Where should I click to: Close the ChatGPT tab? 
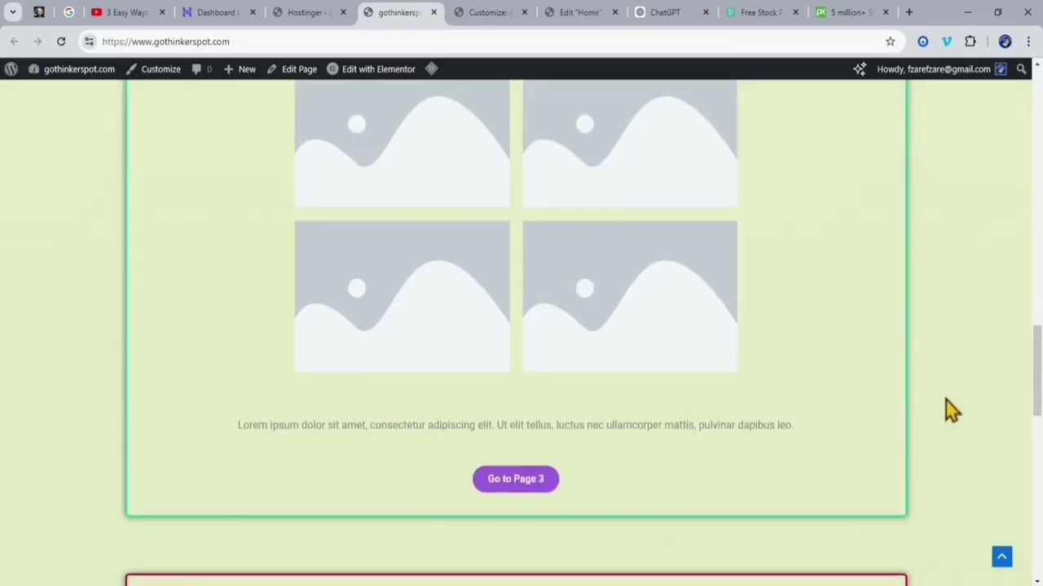(706, 12)
